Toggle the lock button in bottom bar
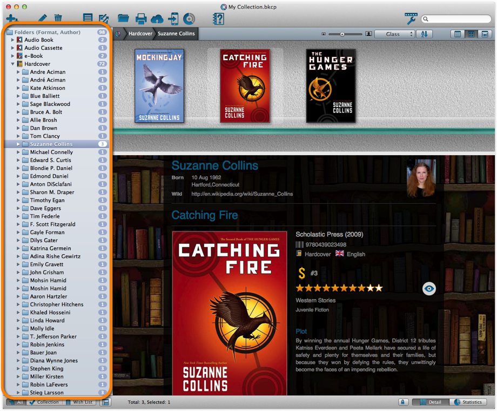Screen dimensions: 497x411 click(x=402, y=402)
